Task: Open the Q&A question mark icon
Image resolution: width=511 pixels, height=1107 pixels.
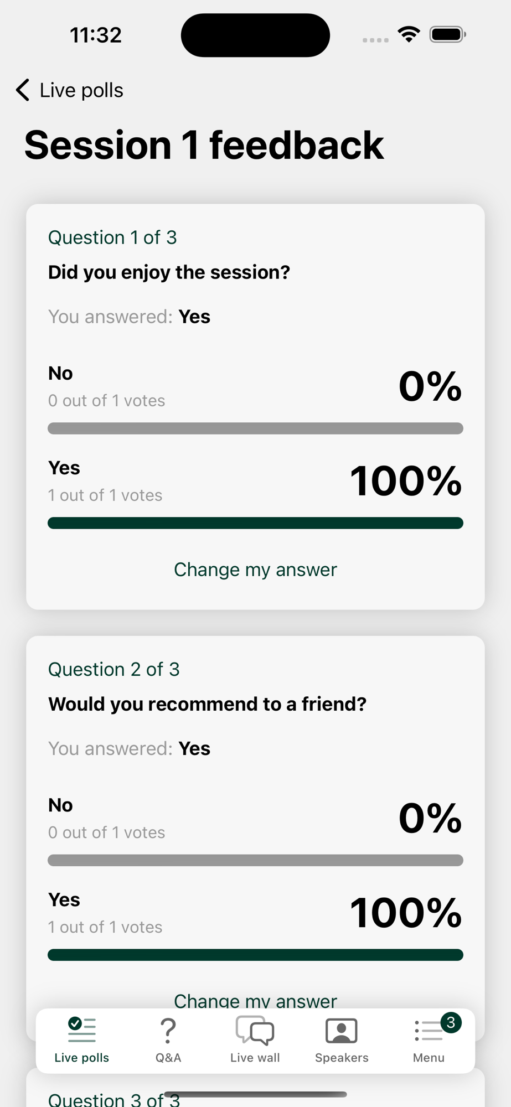Action: (x=168, y=1031)
